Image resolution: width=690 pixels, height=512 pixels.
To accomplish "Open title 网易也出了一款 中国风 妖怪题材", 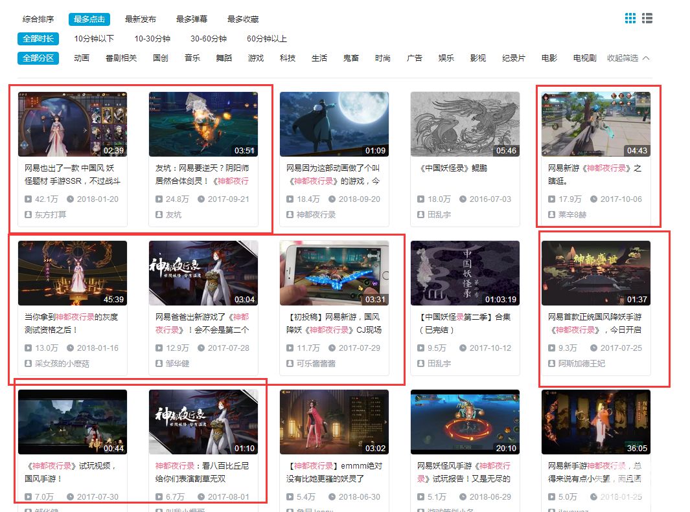I will tap(73, 175).
